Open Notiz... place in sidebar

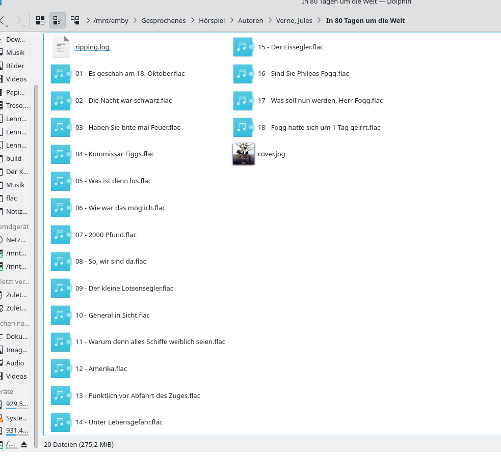pyautogui.click(x=15, y=212)
